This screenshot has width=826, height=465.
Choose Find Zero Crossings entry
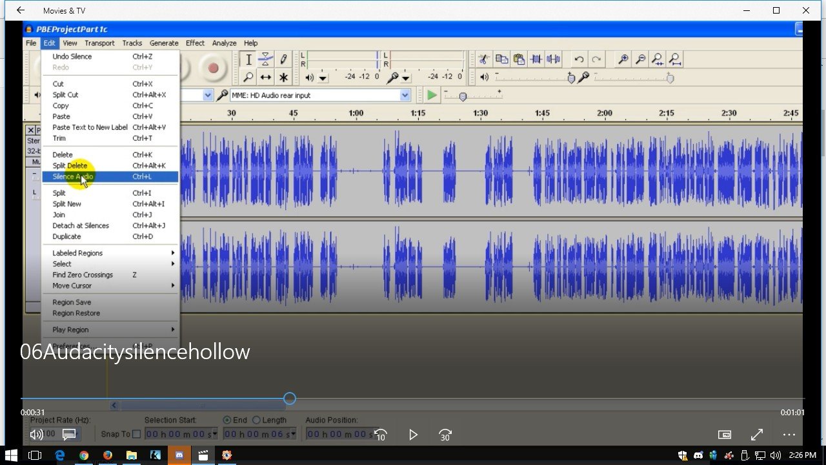110,275
